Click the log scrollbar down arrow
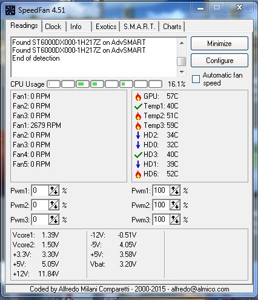258x300 pixels. (182, 72)
